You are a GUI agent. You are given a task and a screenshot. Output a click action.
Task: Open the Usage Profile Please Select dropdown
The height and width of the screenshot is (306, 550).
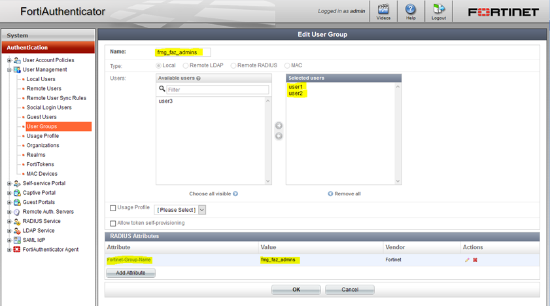[180, 210]
